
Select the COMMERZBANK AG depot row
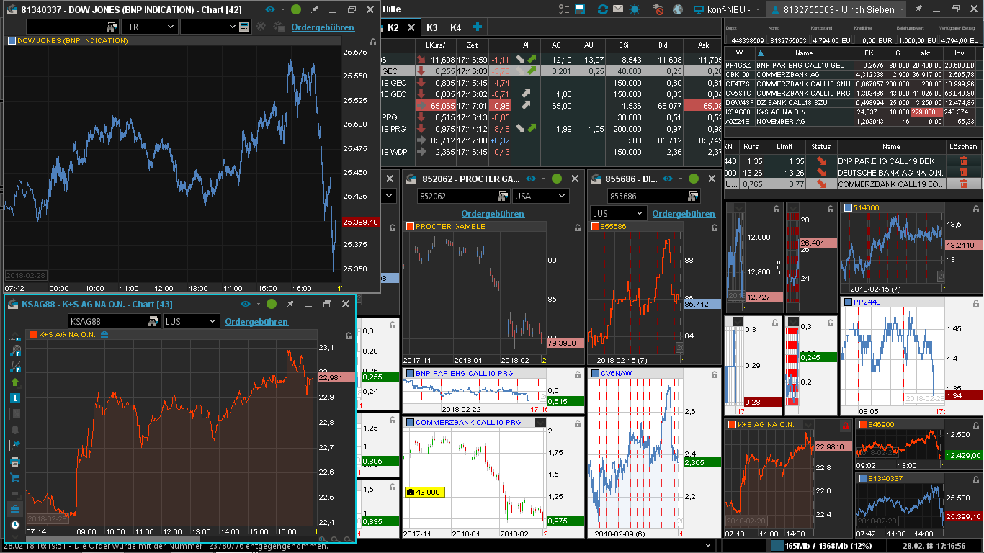pos(854,74)
